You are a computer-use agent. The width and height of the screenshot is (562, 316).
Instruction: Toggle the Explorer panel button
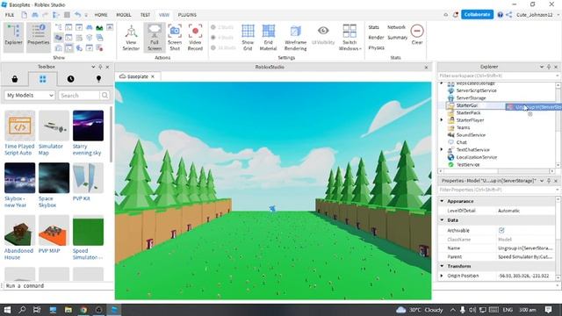click(x=14, y=37)
